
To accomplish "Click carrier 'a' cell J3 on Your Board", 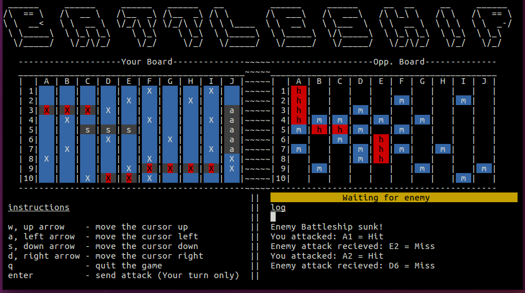I will click(232, 110).
